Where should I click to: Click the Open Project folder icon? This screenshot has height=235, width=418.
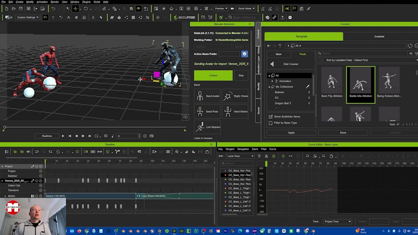point(13,9)
